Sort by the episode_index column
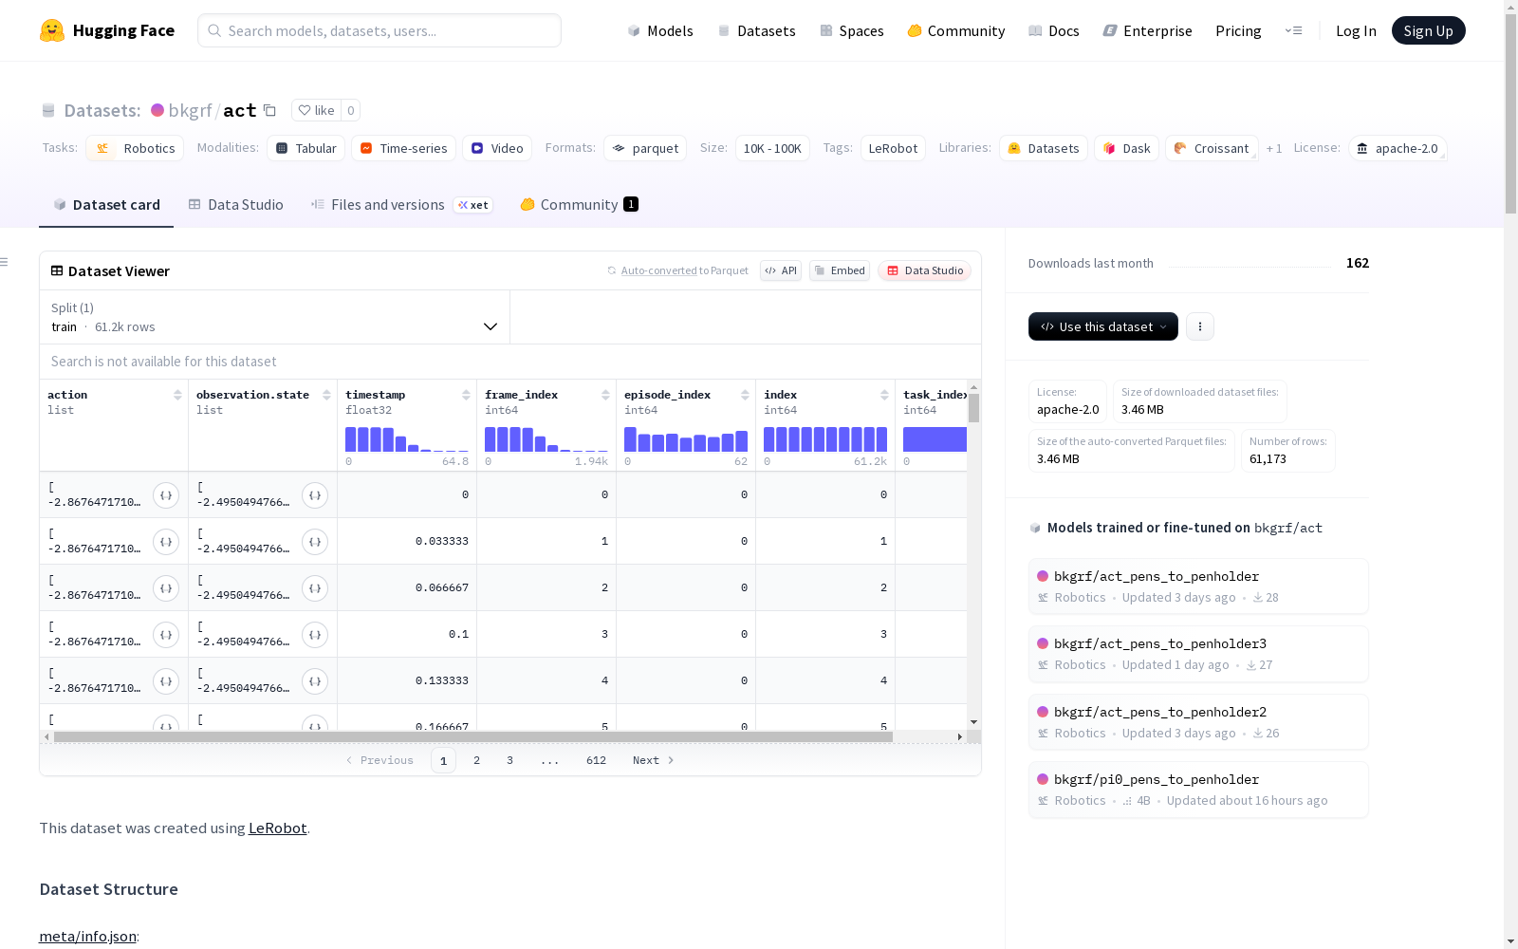1518x949 pixels. pyautogui.click(x=745, y=395)
